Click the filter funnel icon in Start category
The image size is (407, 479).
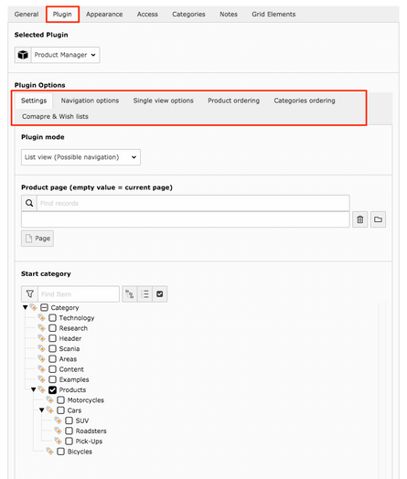[29, 293]
